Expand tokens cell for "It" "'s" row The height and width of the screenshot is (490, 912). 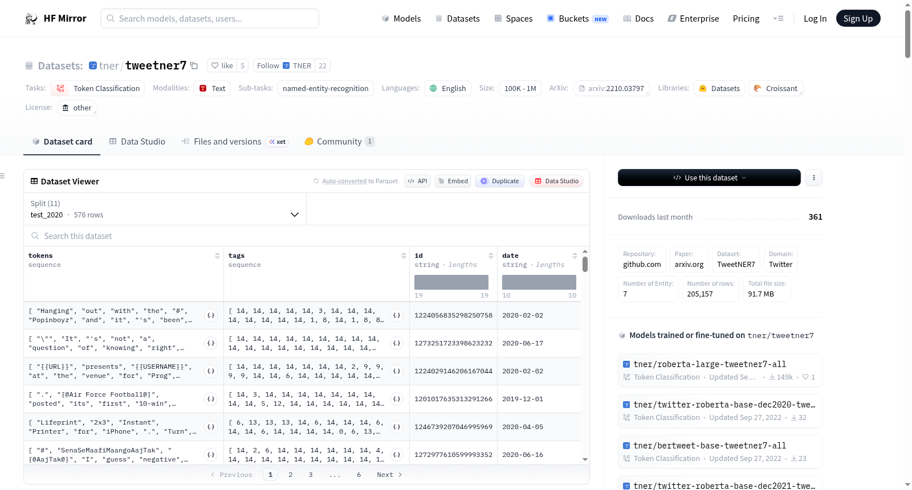tap(211, 343)
